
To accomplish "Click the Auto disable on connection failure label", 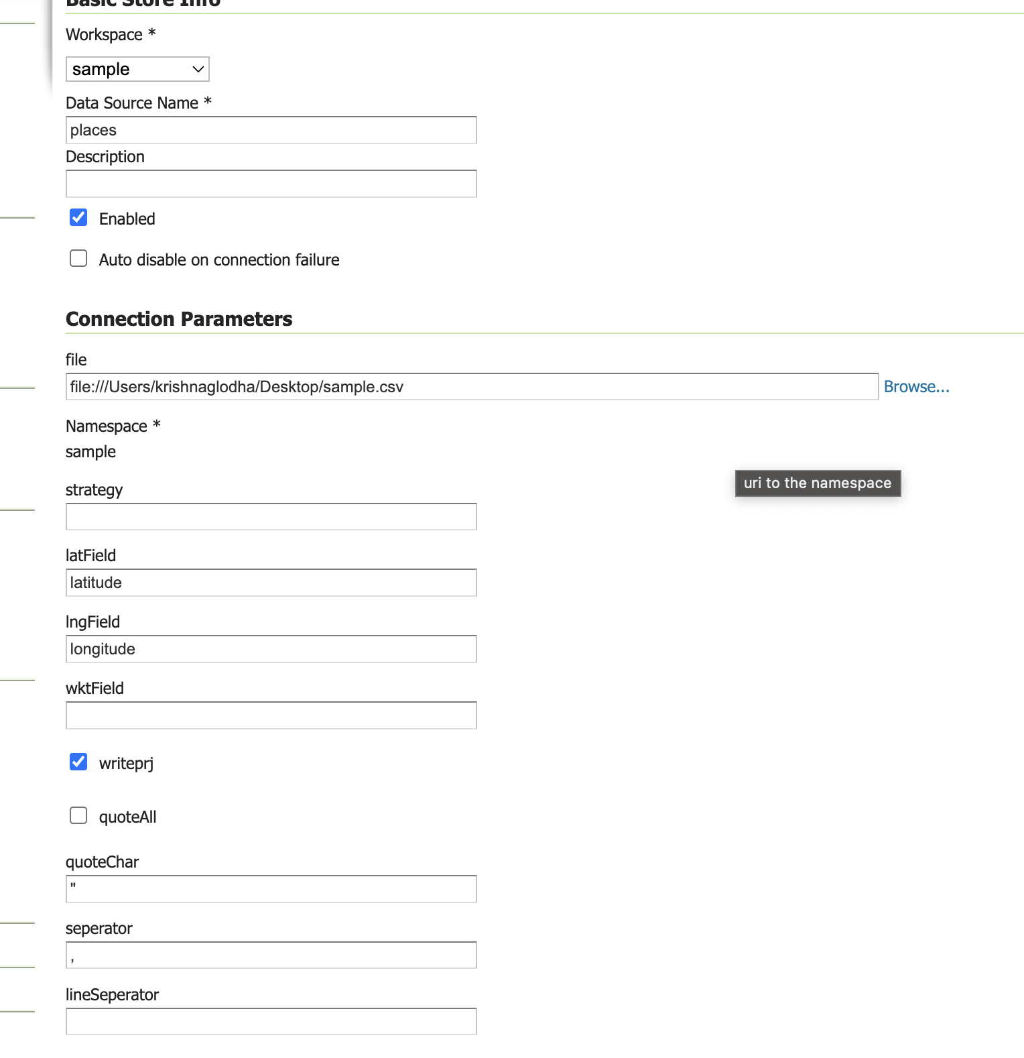I will pyautogui.click(x=219, y=260).
